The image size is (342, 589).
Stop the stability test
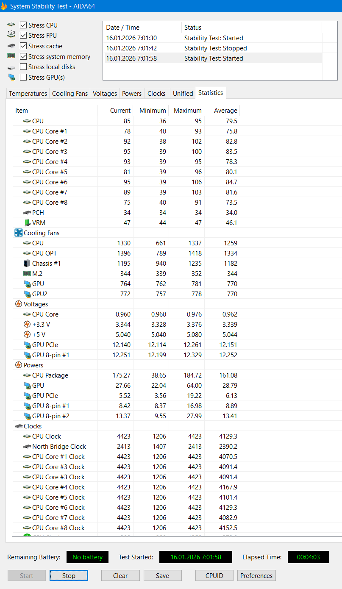coord(69,575)
